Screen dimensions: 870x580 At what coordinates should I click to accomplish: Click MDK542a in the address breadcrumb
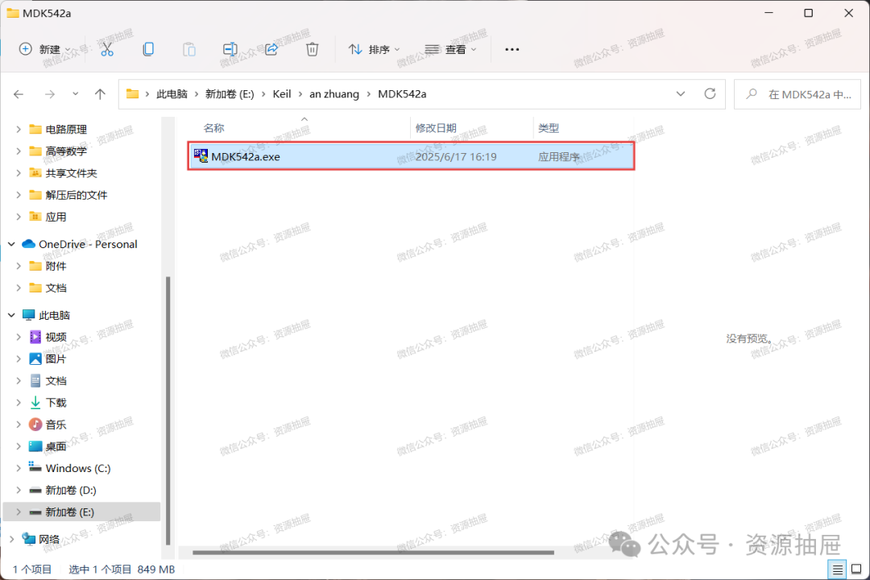click(x=402, y=93)
